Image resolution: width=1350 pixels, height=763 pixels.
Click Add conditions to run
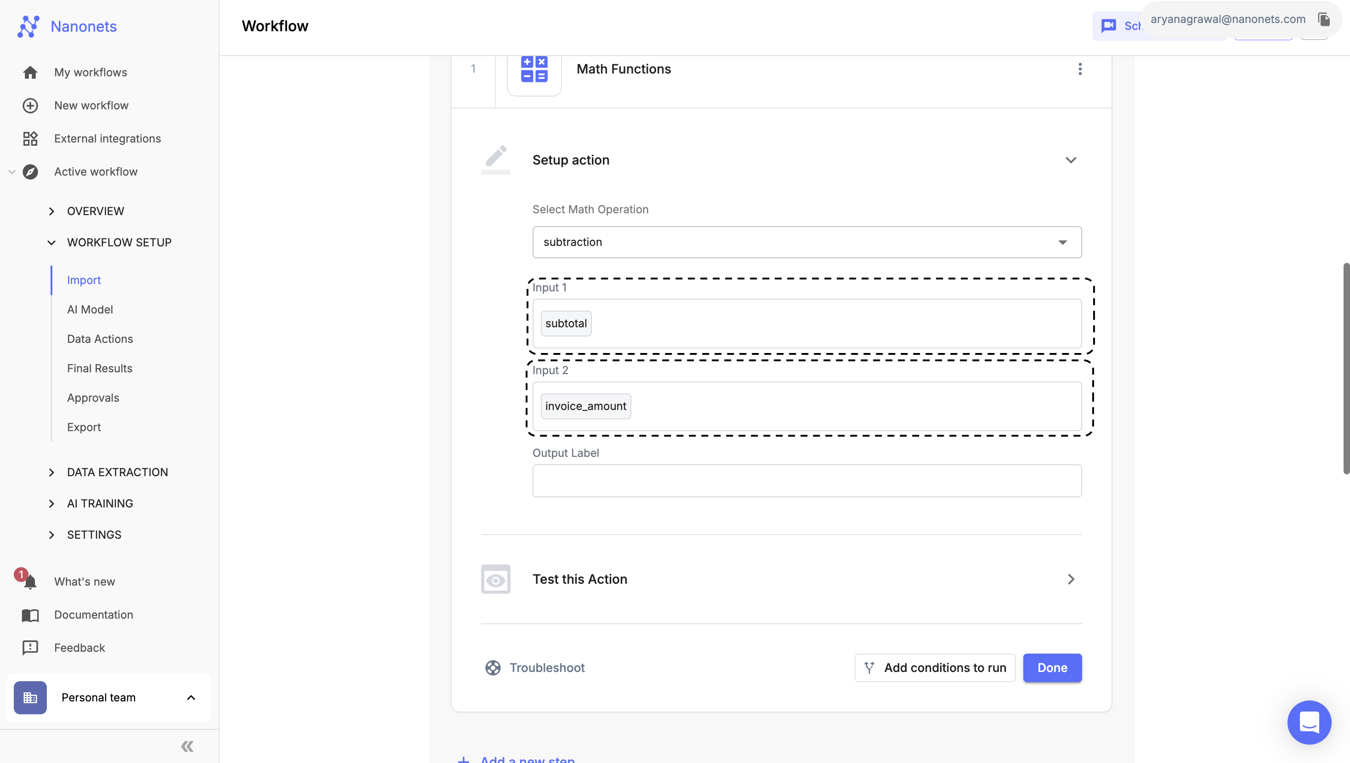pos(935,667)
